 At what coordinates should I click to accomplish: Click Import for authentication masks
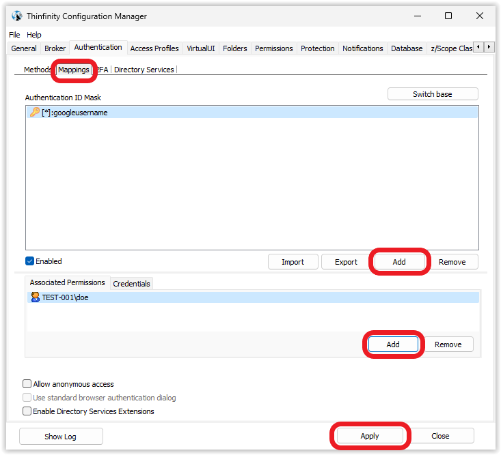[293, 262]
